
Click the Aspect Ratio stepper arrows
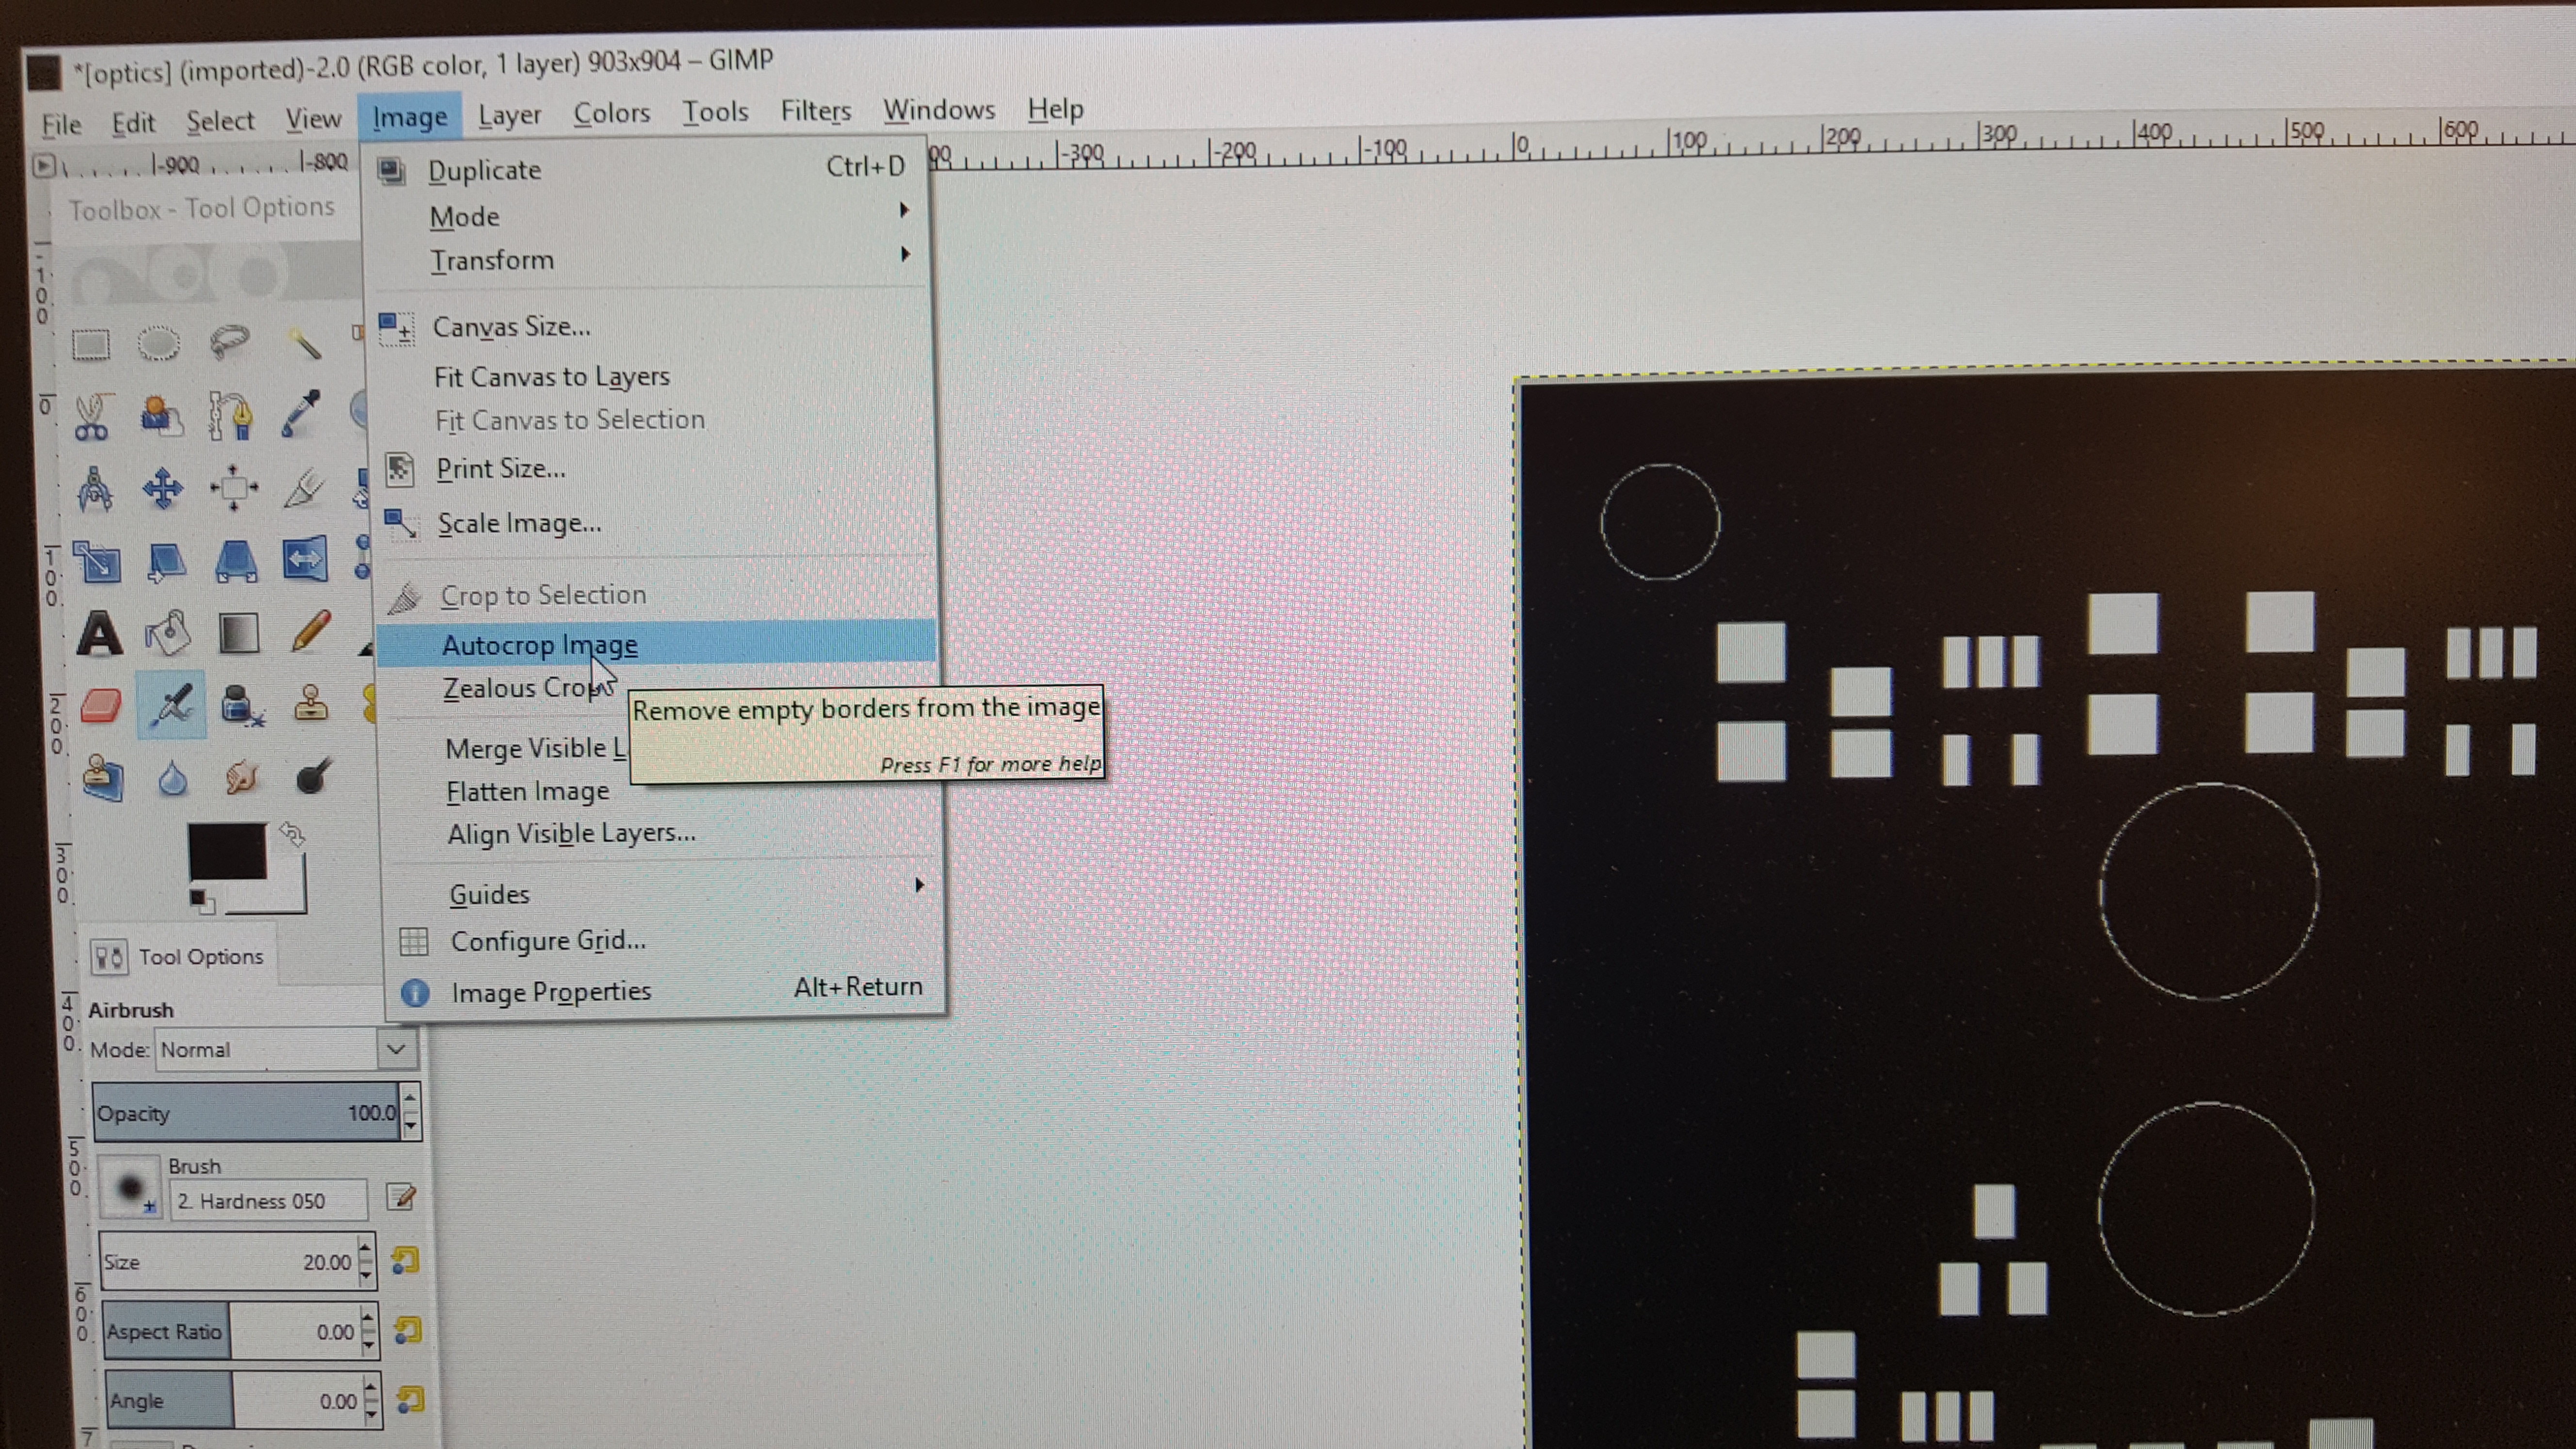368,1331
